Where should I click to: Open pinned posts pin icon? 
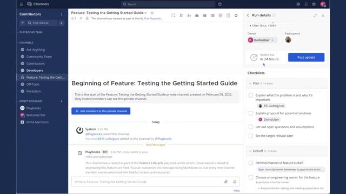[x=81, y=18]
